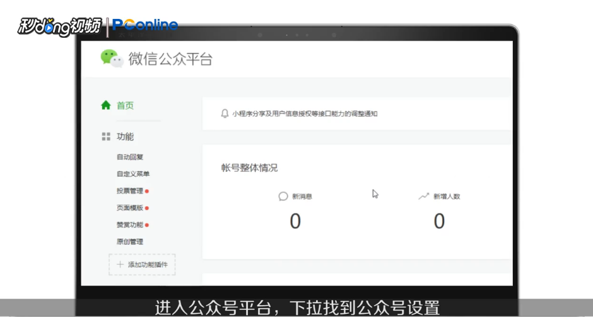
Task: Click the 新消息 count 0
Action: coord(295,221)
